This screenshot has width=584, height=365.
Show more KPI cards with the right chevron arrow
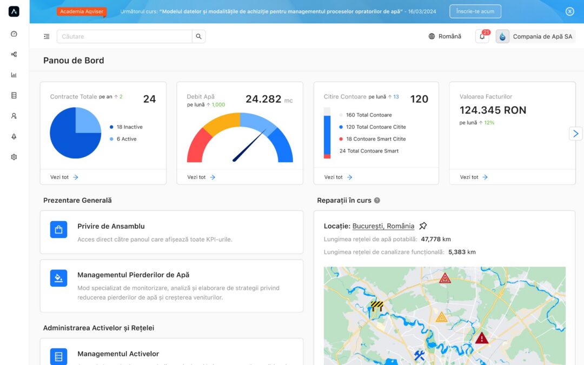[x=575, y=133]
